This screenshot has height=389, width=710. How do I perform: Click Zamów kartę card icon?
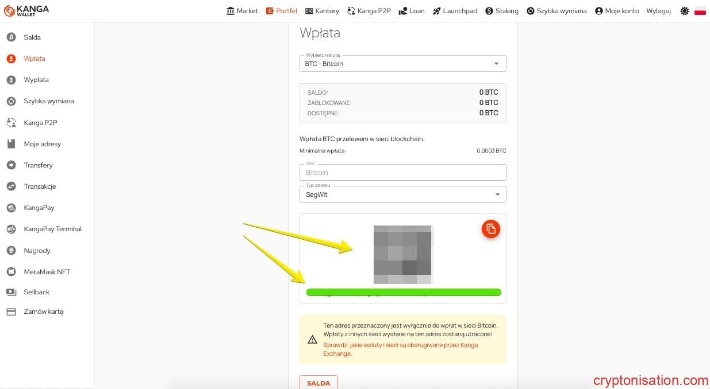point(11,312)
